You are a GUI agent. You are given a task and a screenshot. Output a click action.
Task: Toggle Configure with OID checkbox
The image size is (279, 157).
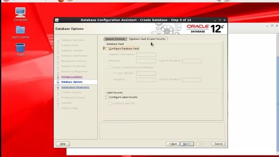point(110,103)
